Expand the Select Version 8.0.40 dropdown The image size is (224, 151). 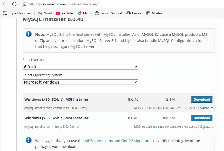[80, 67]
